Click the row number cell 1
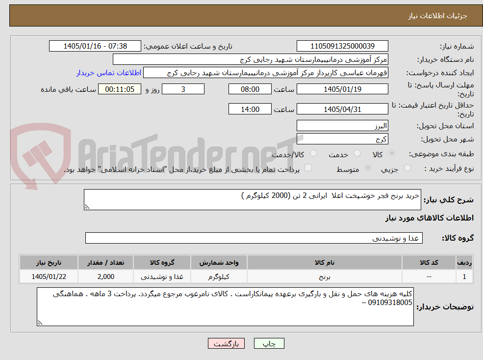 click(x=464, y=277)
